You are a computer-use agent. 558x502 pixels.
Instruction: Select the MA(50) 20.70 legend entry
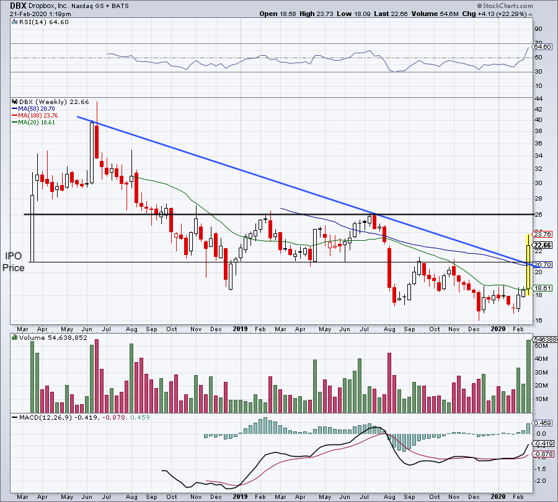pyautogui.click(x=33, y=109)
